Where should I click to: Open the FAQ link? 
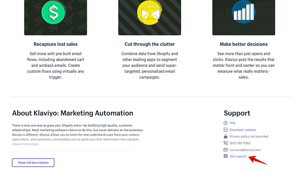tap(232, 123)
